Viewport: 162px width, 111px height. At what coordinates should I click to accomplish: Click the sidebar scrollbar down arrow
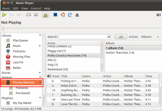click(x=44, y=105)
